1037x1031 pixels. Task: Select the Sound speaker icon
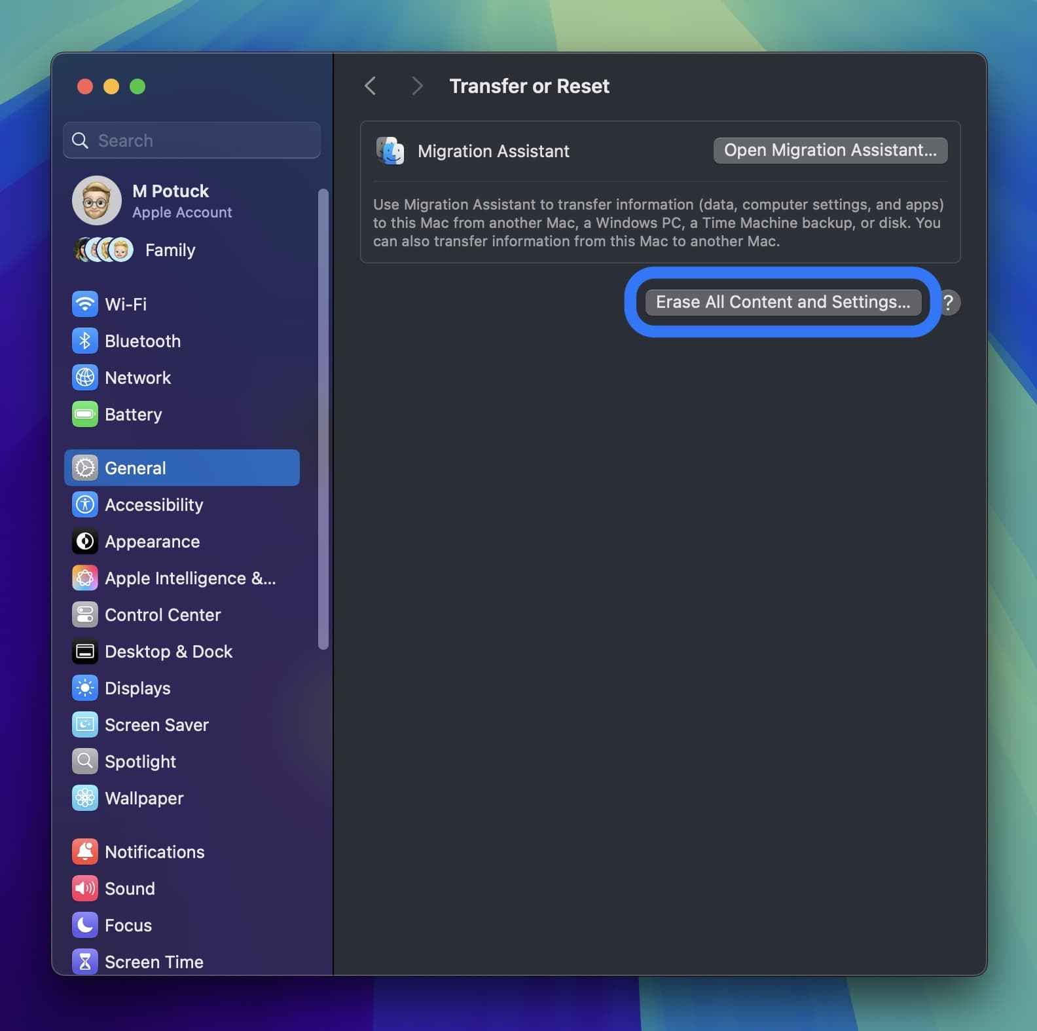coord(85,888)
